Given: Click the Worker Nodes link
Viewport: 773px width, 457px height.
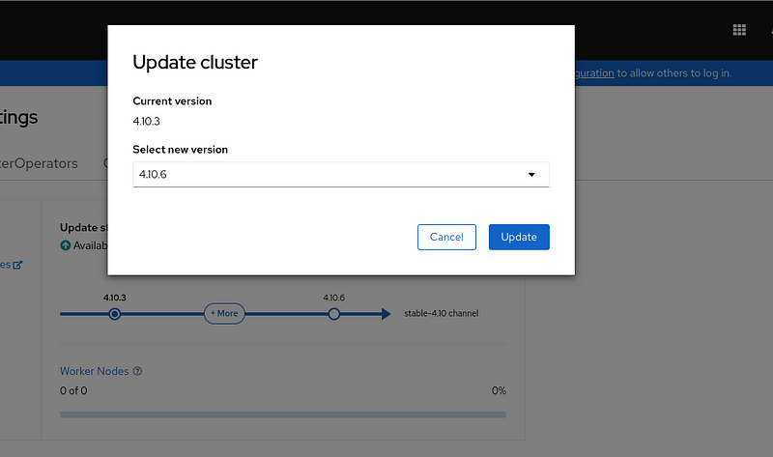Looking at the screenshot, I should click(x=94, y=371).
